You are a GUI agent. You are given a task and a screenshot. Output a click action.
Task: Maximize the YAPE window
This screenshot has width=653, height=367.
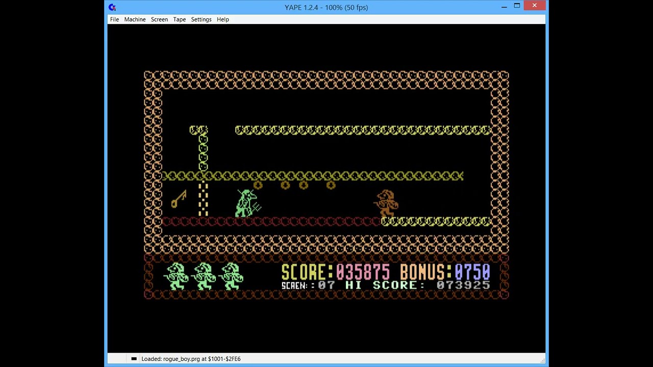pos(517,6)
